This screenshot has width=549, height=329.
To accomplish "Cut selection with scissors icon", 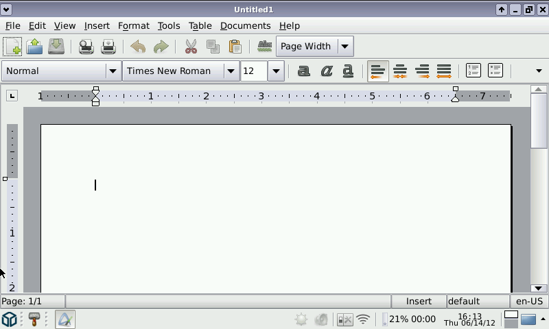I will pyautogui.click(x=191, y=47).
